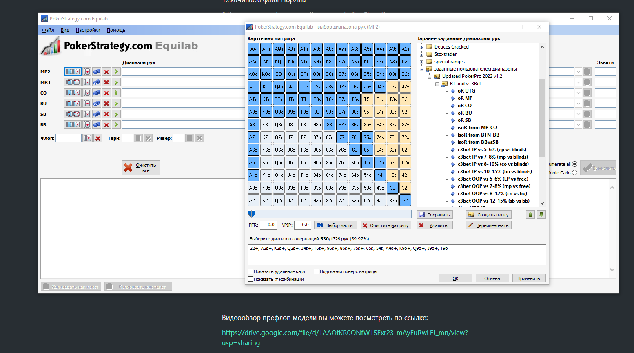Click Удалить delete range button

point(435,225)
